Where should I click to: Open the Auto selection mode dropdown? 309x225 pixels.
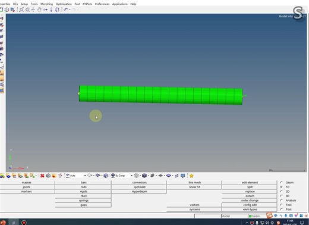pyautogui.click(x=85, y=176)
